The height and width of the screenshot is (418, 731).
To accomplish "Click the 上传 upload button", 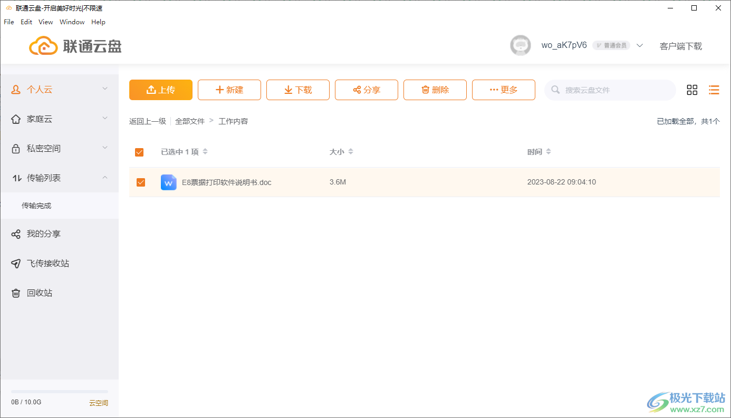I will (161, 90).
